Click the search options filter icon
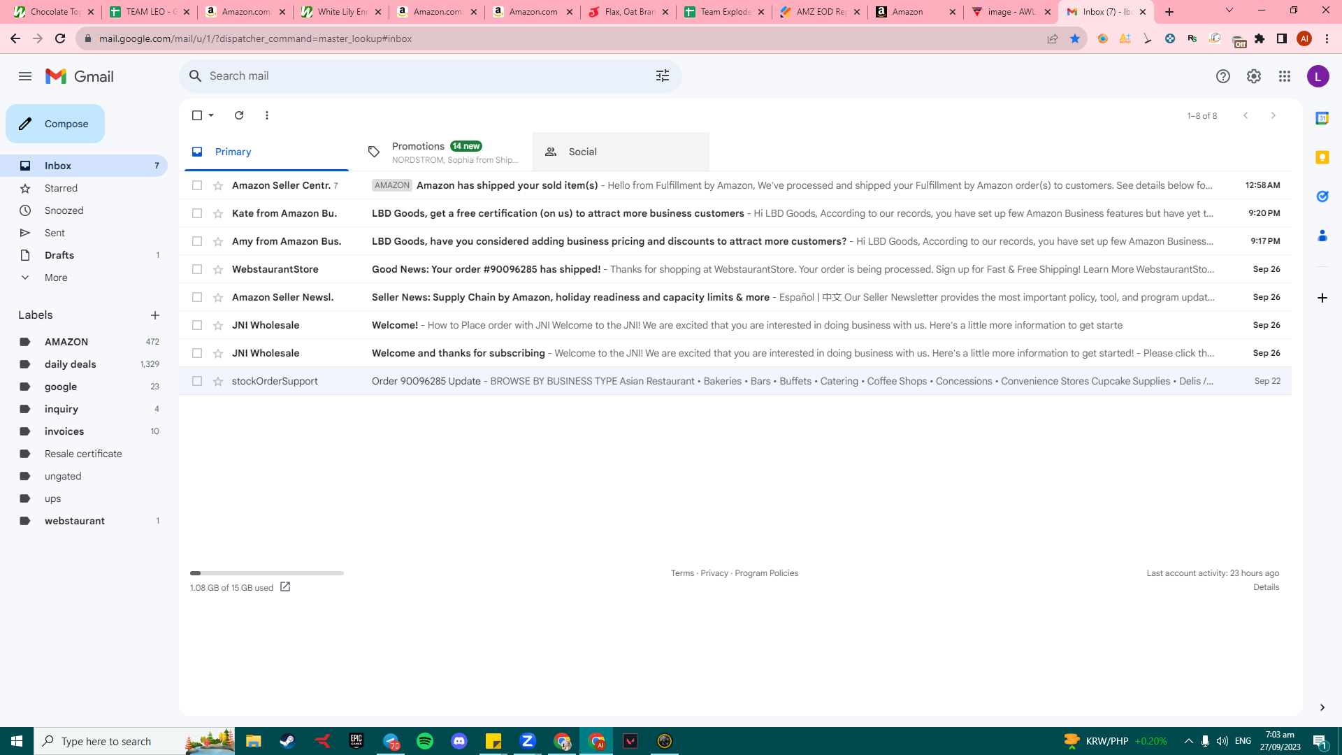Image resolution: width=1342 pixels, height=755 pixels. [x=663, y=75]
